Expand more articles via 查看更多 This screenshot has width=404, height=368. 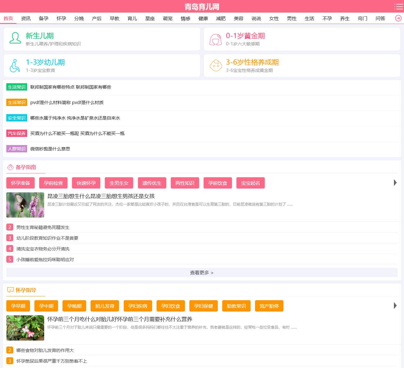pos(202,272)
